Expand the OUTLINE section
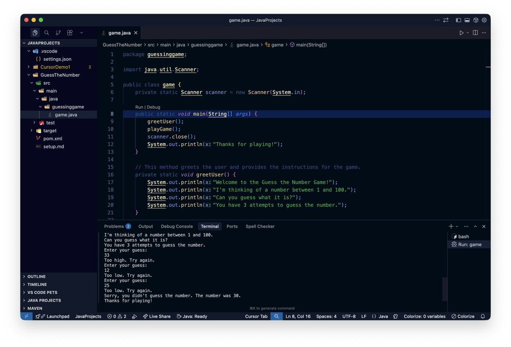511x347 pixels. (x=59, y=276)
